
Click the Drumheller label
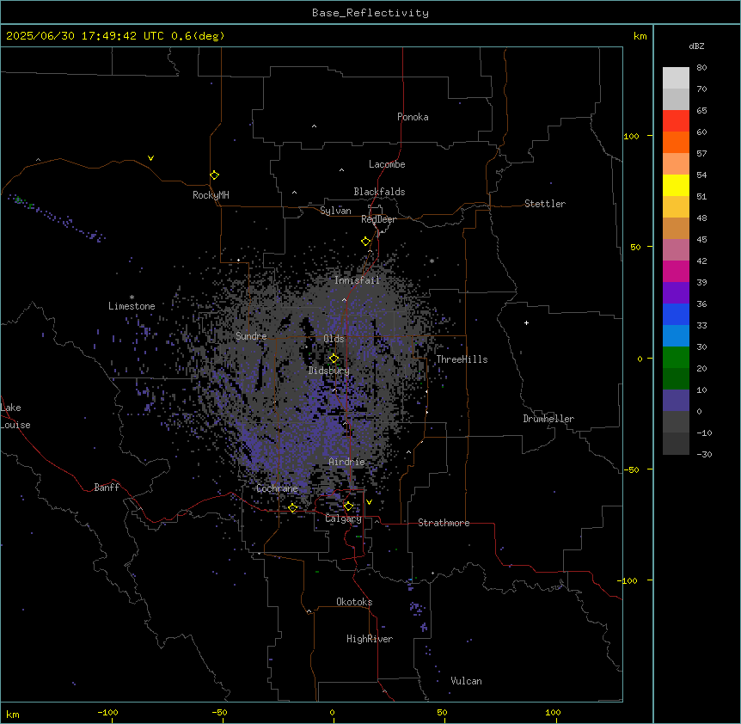pyautogui.click(x=548, y=419)
